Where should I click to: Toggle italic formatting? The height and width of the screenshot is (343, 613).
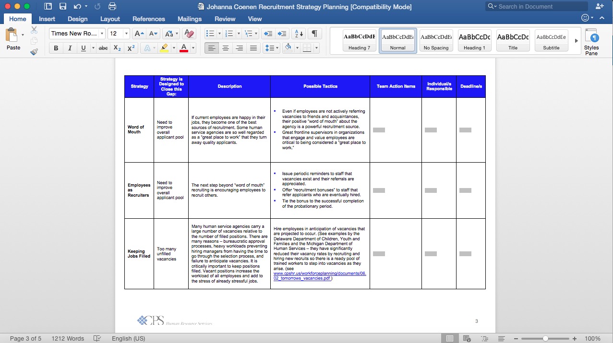[x=69, y=48]
